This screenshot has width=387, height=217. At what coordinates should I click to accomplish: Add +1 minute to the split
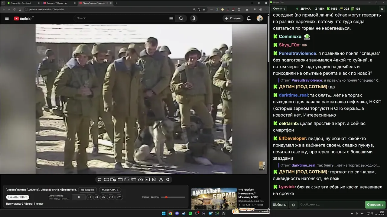point(89,197)
